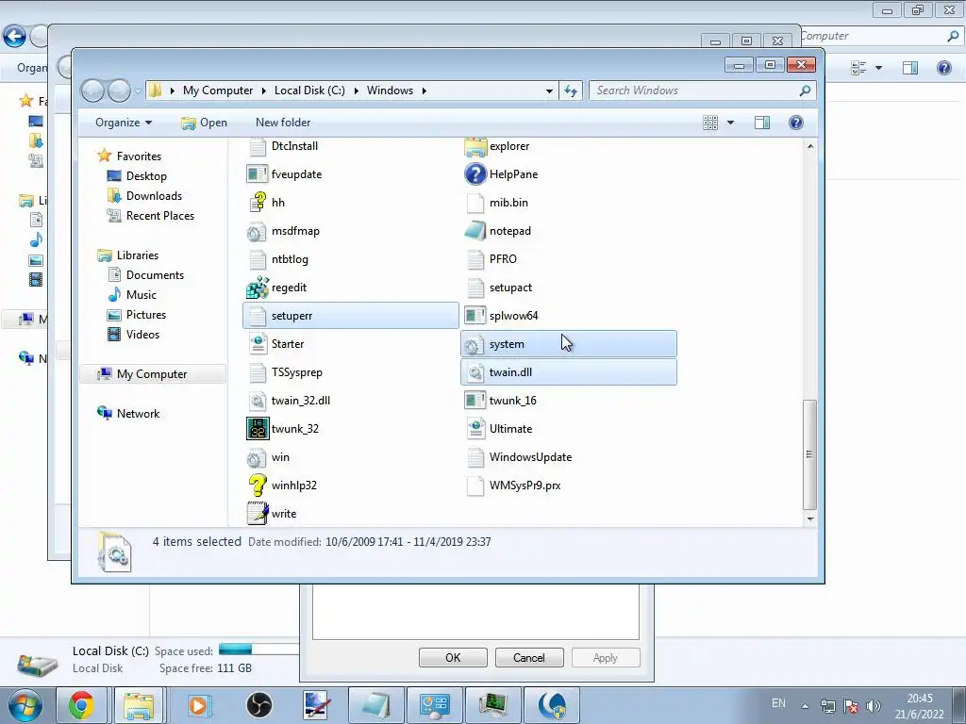
Task: Go forward in the front Explorer window
Action: (120, 91)
